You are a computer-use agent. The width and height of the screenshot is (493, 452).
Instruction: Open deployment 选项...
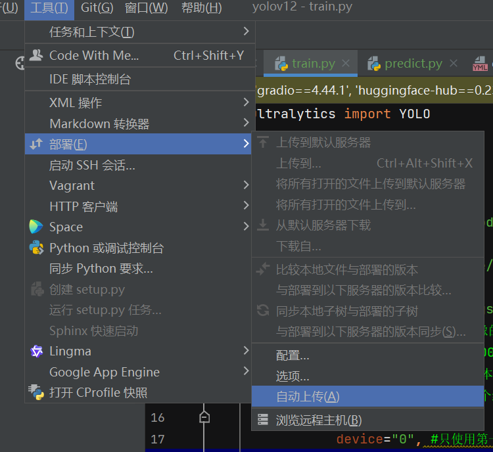(367, 376)
